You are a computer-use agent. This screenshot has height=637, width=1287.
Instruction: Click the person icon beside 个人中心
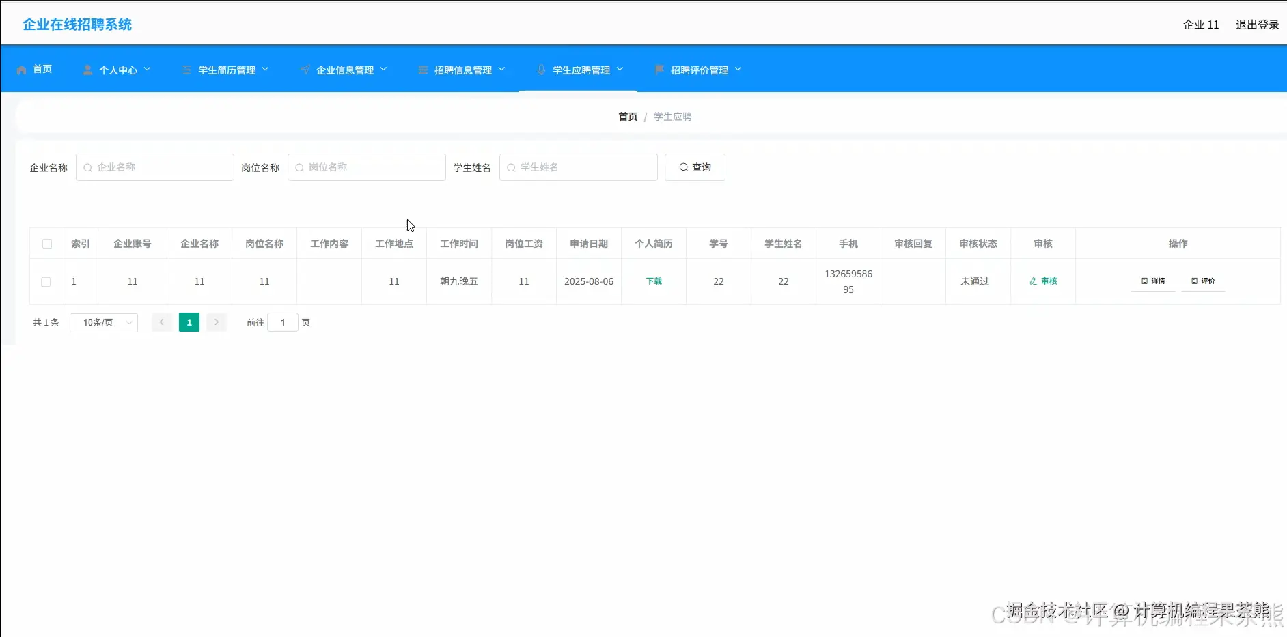88,70
